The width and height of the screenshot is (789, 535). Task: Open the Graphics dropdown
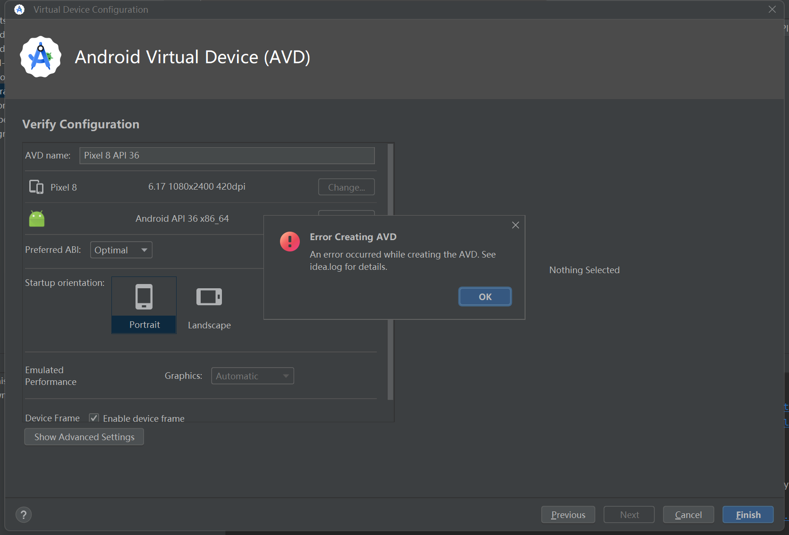tap(253, 376)
